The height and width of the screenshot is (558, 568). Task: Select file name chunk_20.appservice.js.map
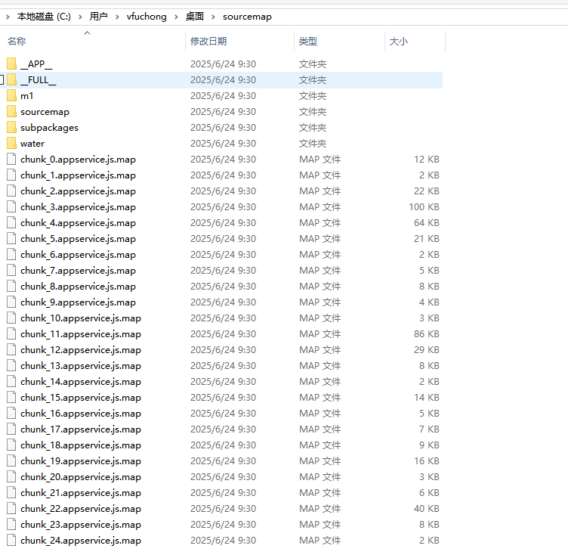point(80,477)
